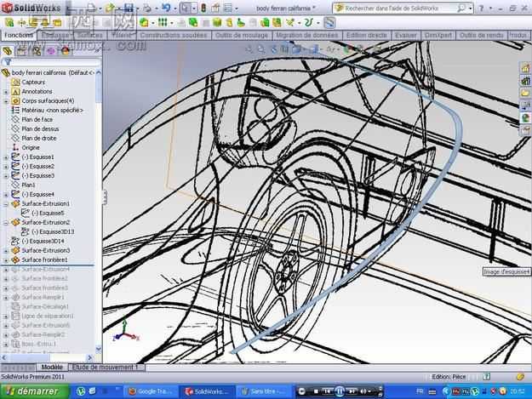
Task: Open the Custom Properties task pane icon
Action: click(x=526, y=130)
